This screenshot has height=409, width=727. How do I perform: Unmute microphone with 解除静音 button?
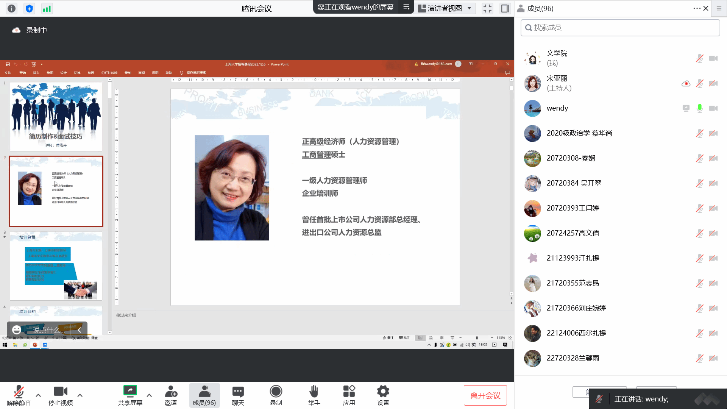pos(19,395)
